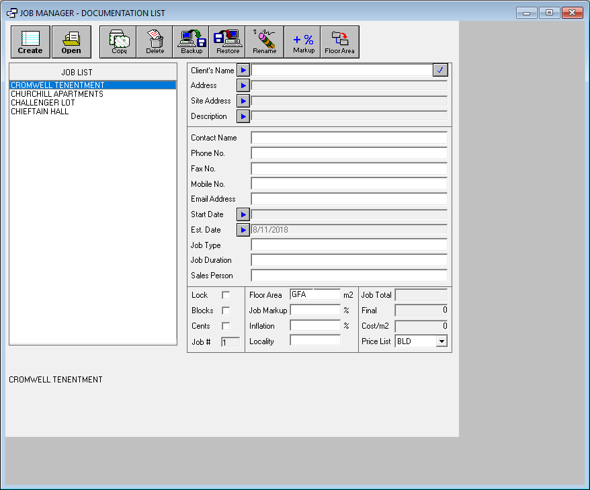590x490 pixels.
Task: Select CHURCHILL APARTMENTS in the job list
Action: pos(57,94)
